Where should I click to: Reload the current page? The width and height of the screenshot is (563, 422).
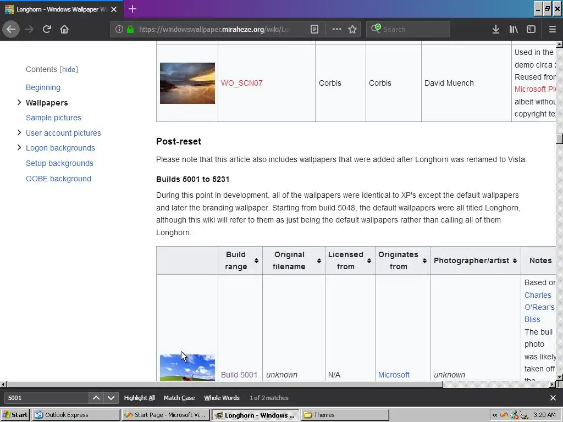[47, 29]
